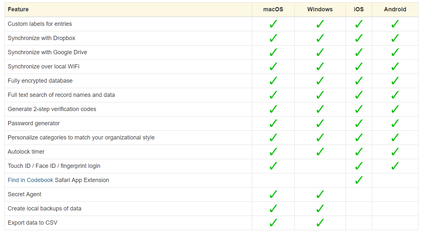Click the macOS checkmark for Autolock timer
Image resolution: width=422 pixels, height=234 pixels.
[273, 152]
